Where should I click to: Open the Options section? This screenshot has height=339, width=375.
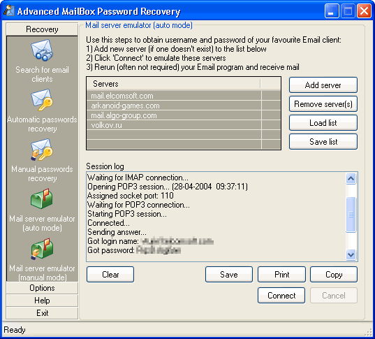tap(42, 288)
